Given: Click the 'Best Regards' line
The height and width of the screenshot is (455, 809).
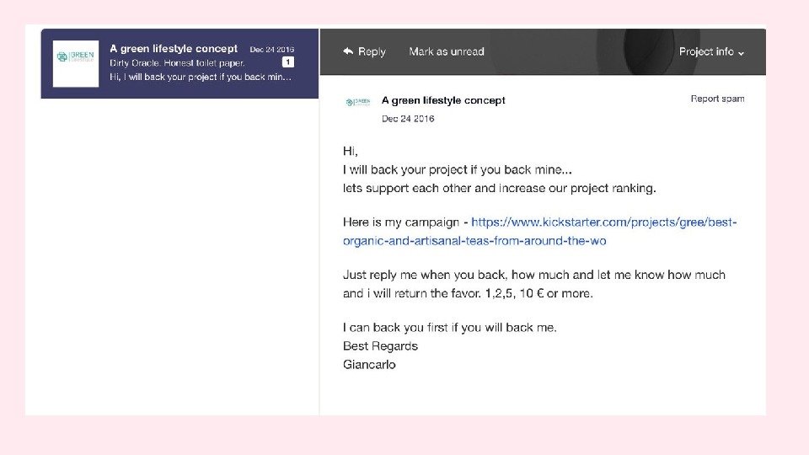Looking at the screenshot, I should pos(380,346).
